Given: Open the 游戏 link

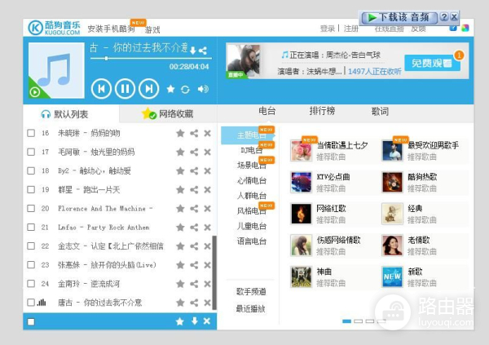Looking at the screenshot, I should pyautogui.click(x=152, y=30).
